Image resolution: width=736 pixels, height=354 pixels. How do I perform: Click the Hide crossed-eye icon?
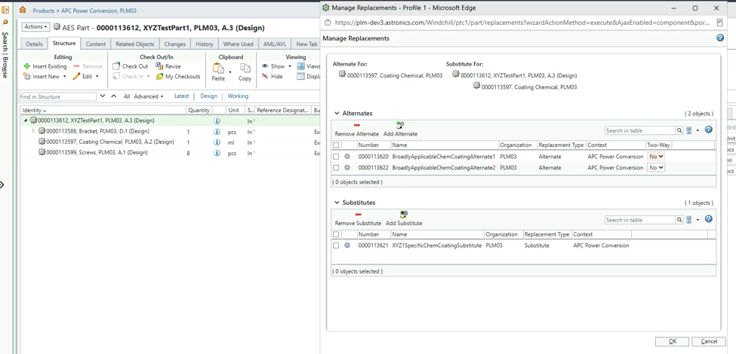point(265,76)
